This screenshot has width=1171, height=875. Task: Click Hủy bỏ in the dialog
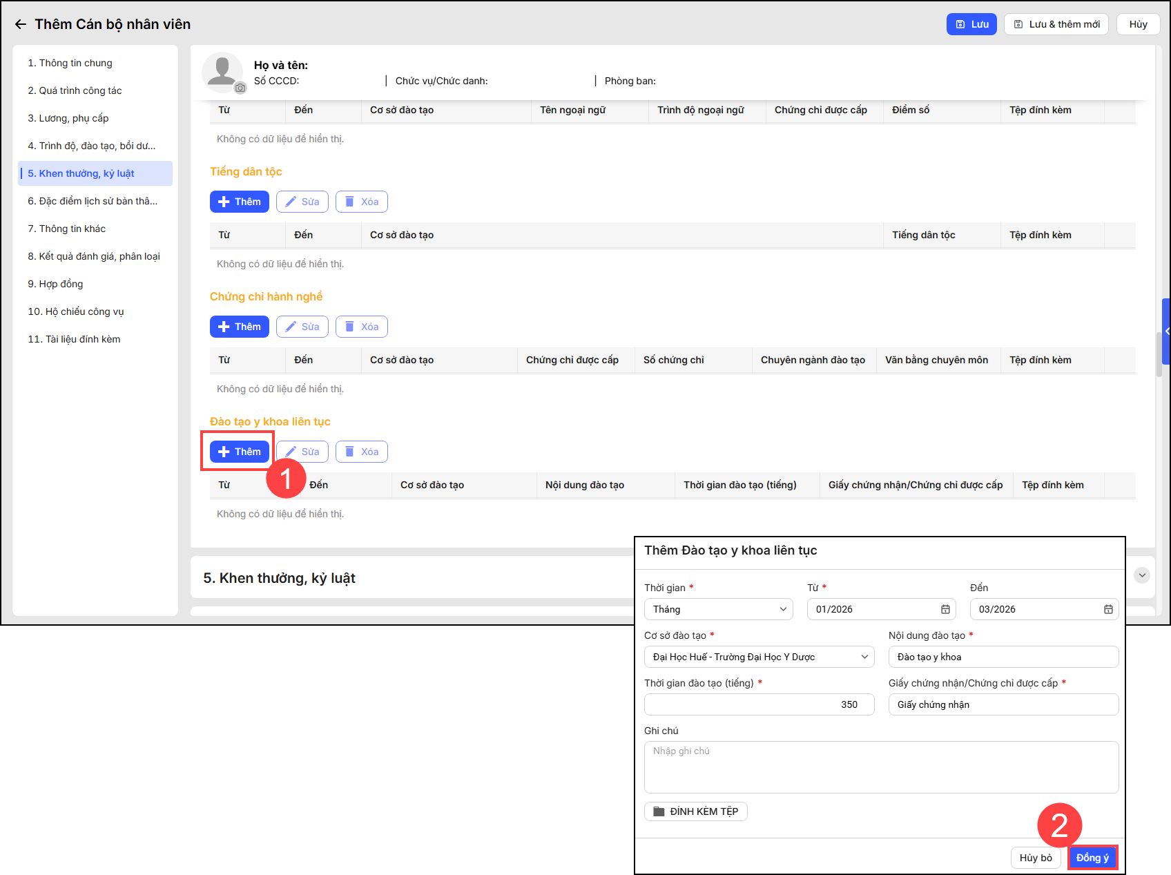tap(1035, 858)
